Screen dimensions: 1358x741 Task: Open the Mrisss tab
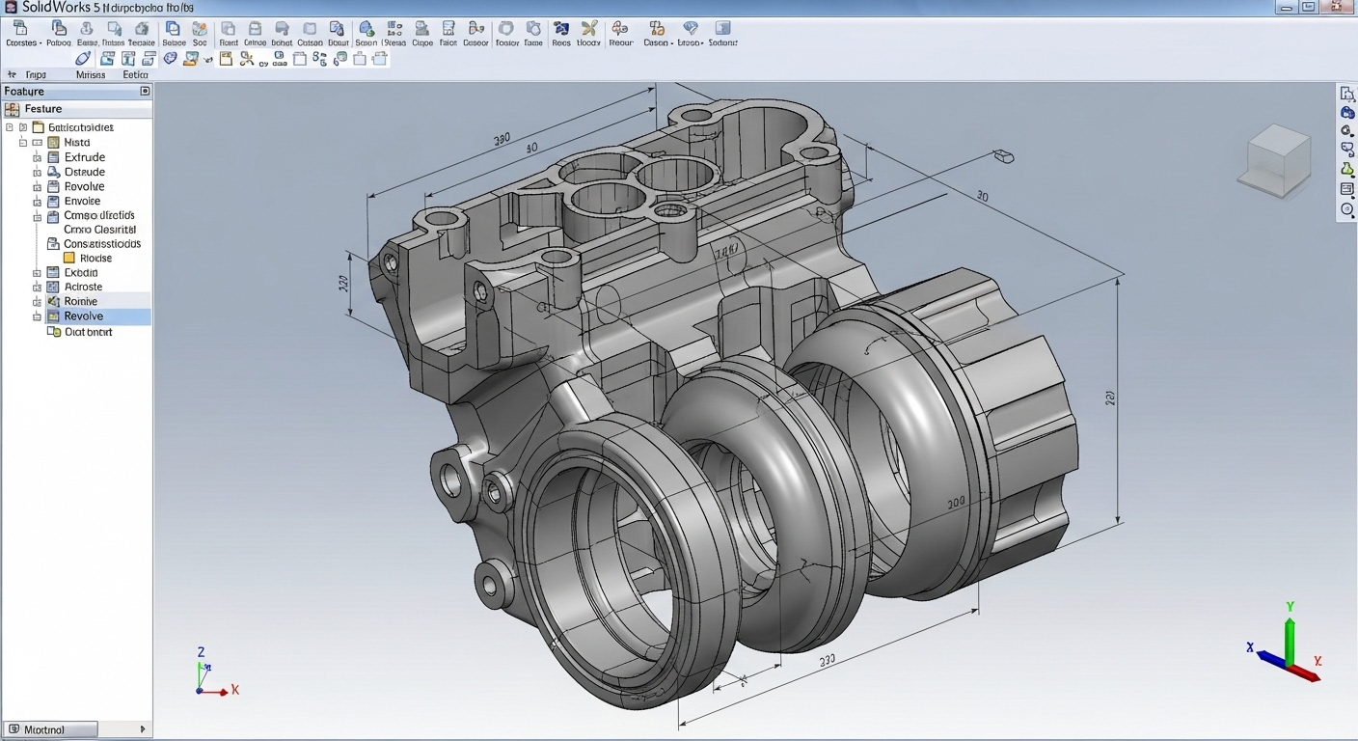91,74
